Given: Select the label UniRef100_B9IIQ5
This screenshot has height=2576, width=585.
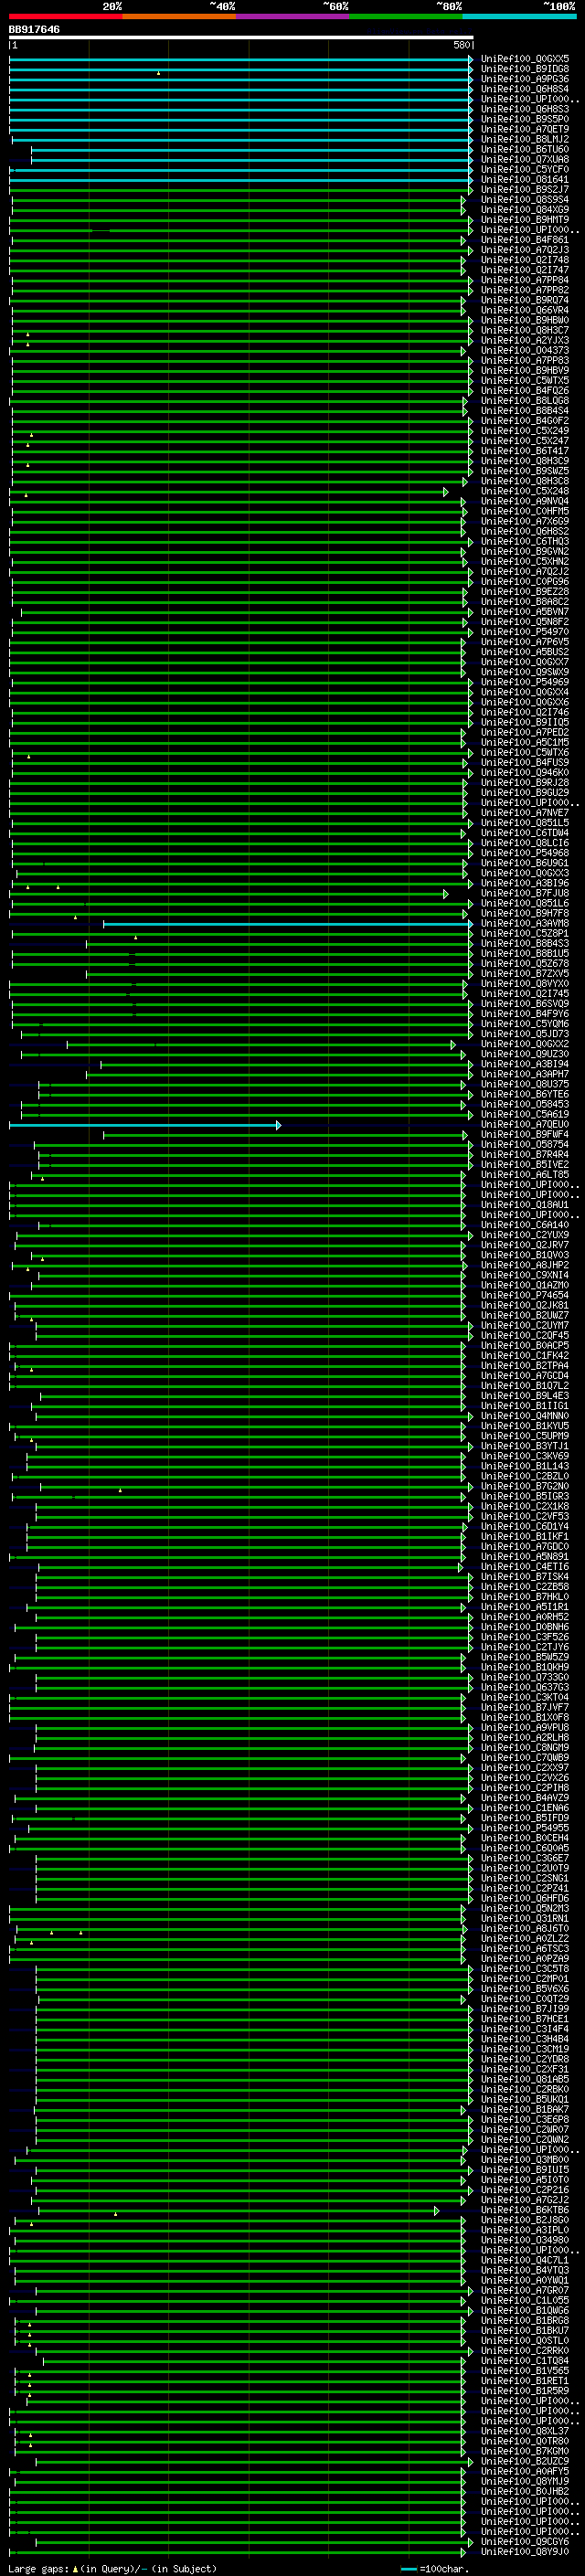Looking at the screenshot, I should coord(524,723).
